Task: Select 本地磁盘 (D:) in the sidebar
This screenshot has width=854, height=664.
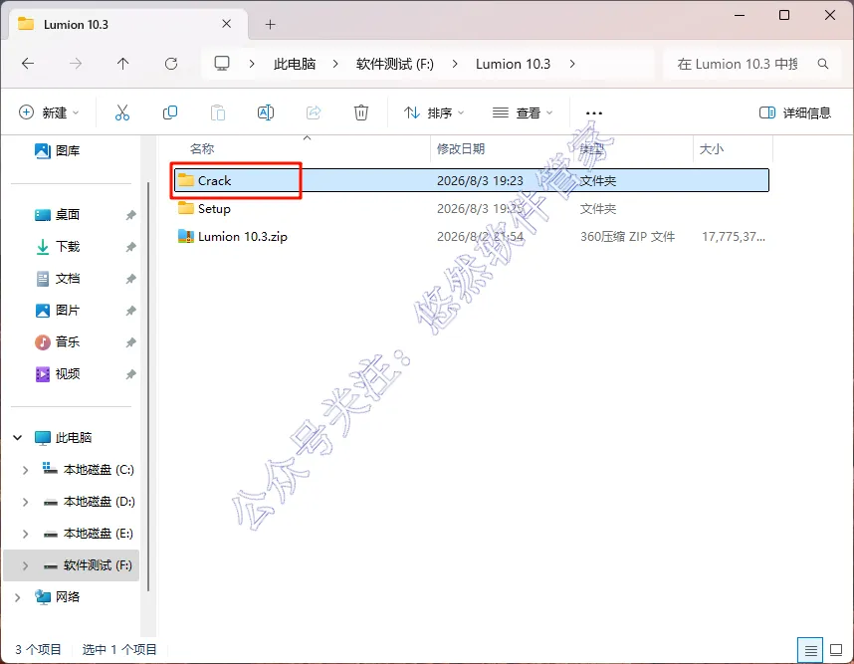Action: (x=100, y=502)
